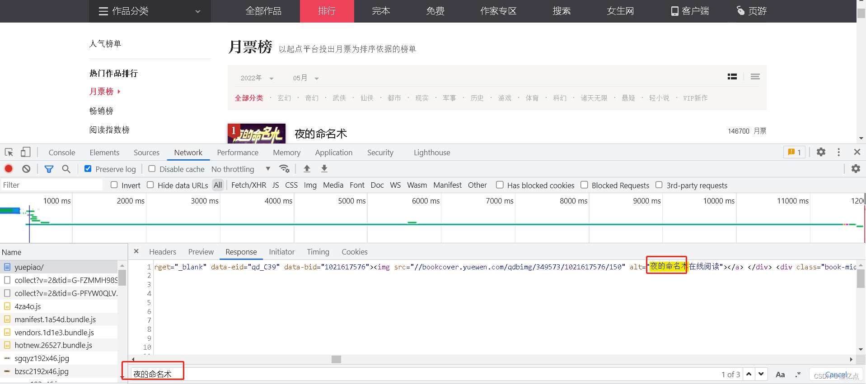Check the Invert filter checkbox
Viewport: 866px width, 384px height.
[114, 185]
